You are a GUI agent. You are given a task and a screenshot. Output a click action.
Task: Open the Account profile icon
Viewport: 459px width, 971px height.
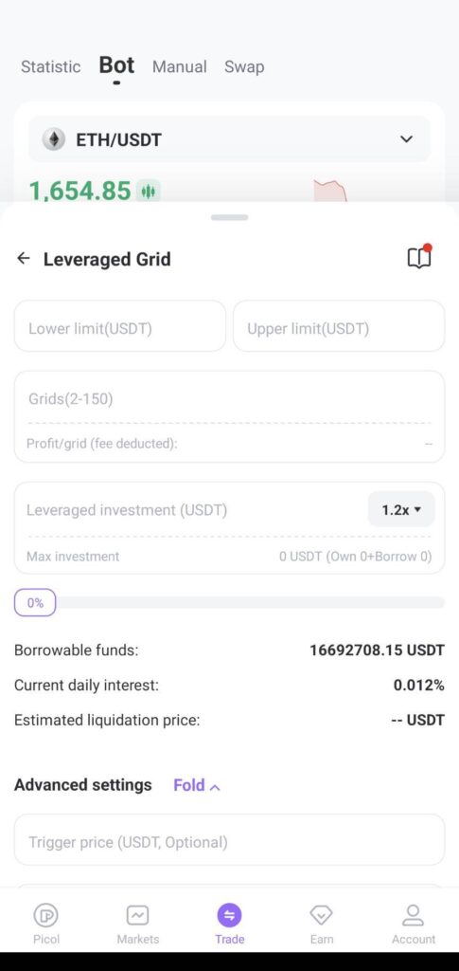[414, 915]
